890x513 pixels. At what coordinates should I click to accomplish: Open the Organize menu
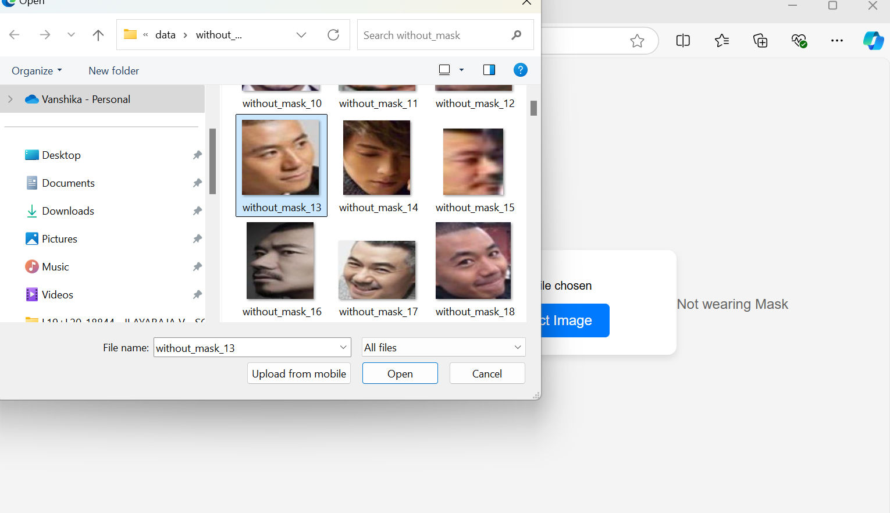(x=37, y=70)
